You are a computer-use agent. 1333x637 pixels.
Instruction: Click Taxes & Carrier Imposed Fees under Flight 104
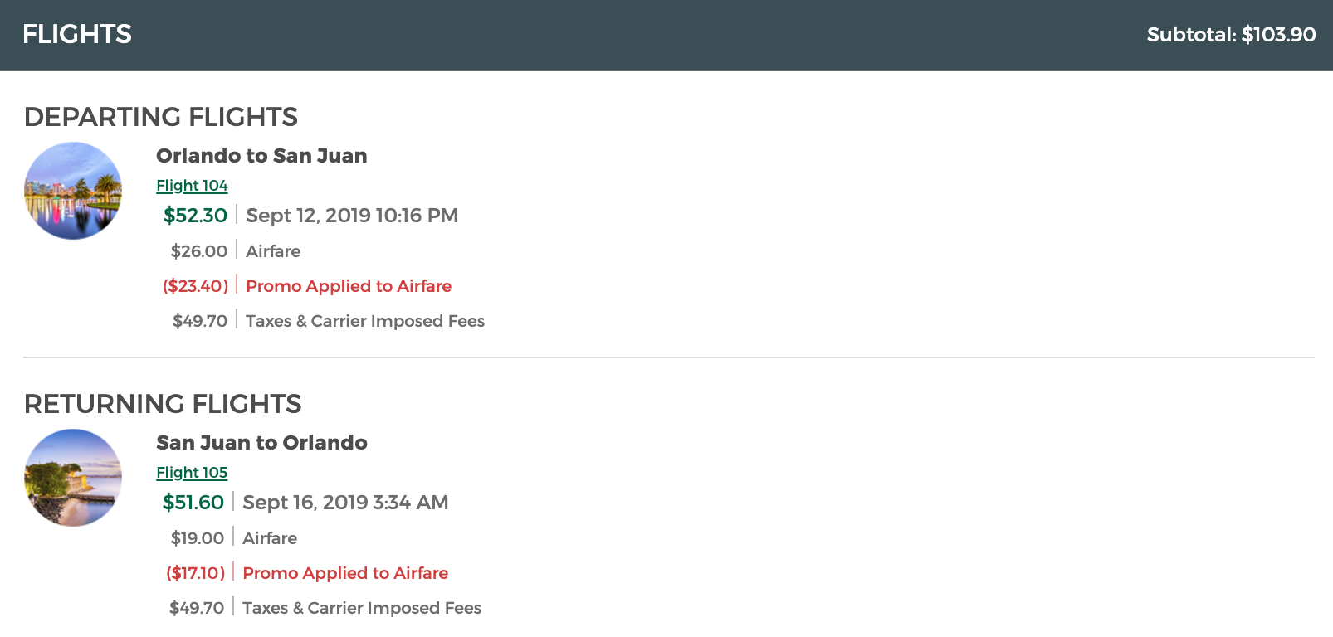point(365,321)
